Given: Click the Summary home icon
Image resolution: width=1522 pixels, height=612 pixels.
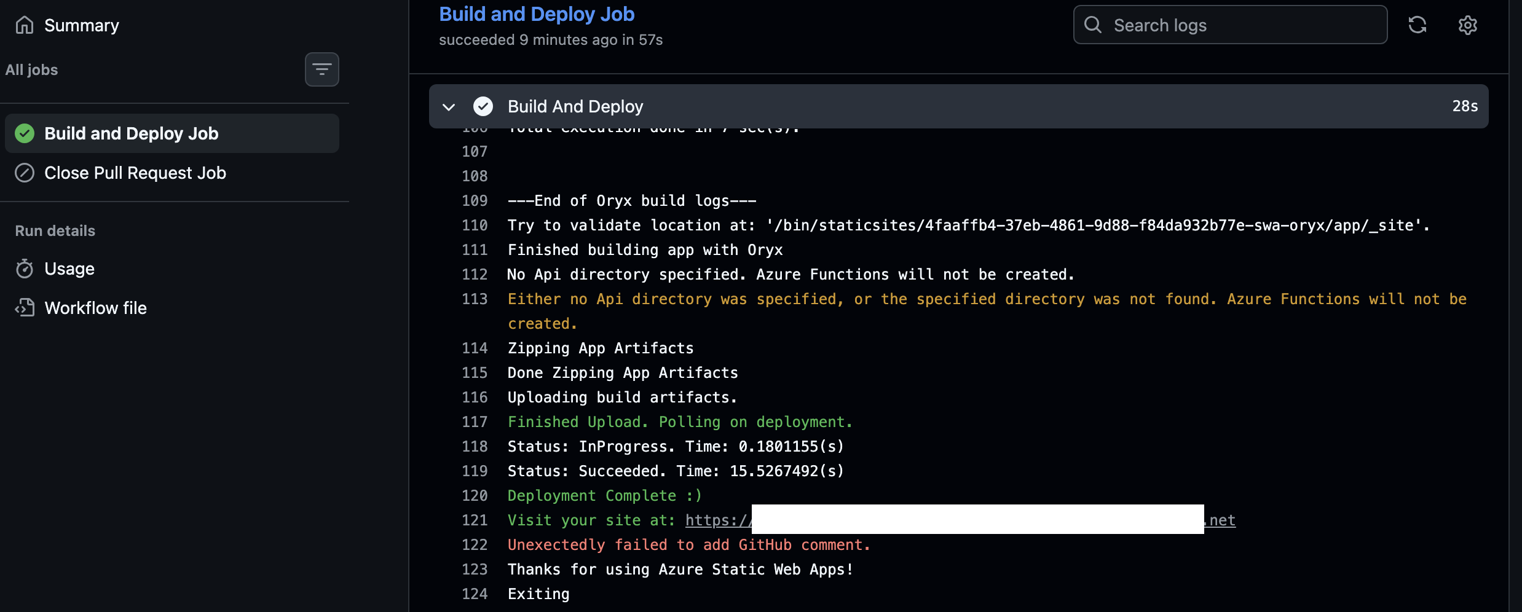Looking at the screenshot, I should pyautogui.click(x=25, y=25).
